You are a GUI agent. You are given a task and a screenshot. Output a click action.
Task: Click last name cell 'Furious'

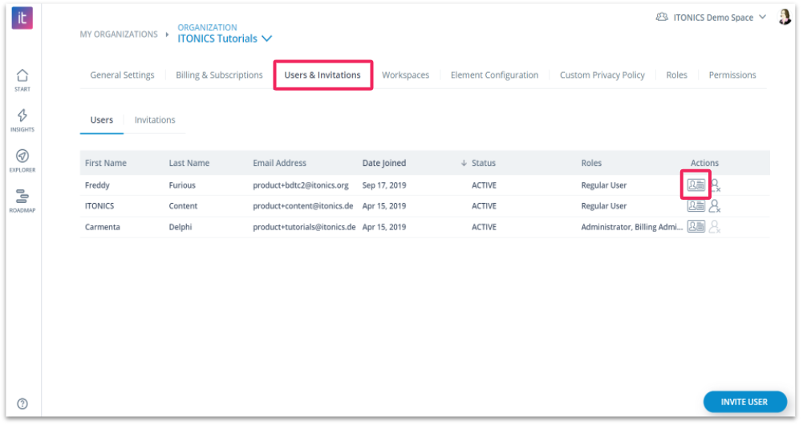(182, 185)
